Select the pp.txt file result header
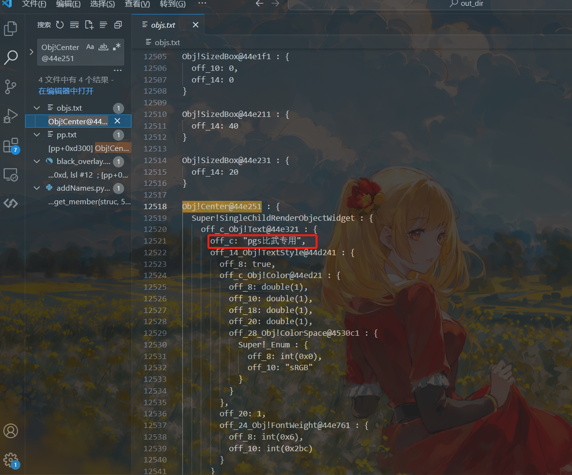This screenshot has width=572, height=475. [x=67, y=134]
